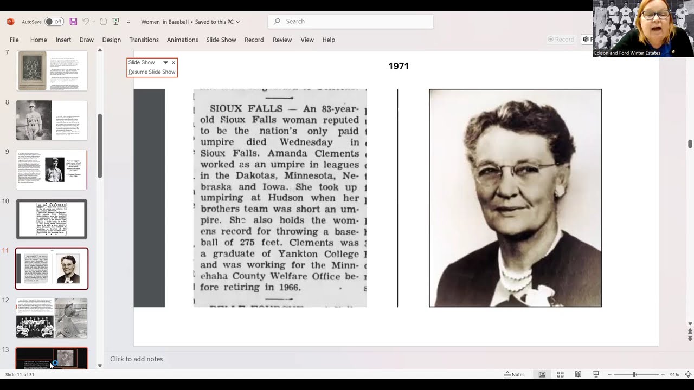This screenshot has height=390, width=694.
Task: Click the zoom out minus button
Action: coord(609,374)
